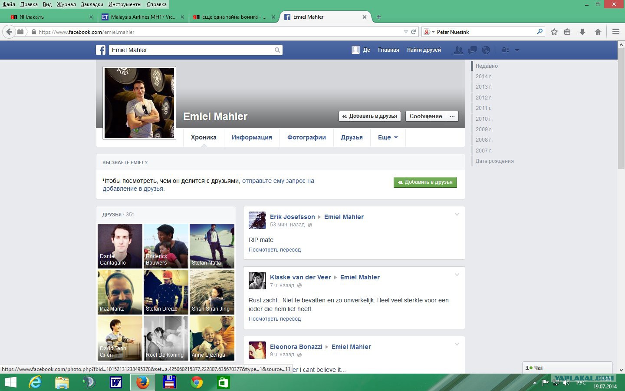This screenshot has width=625, height=391.
Task: Open the Закладки menu
Action: (92, 4)
